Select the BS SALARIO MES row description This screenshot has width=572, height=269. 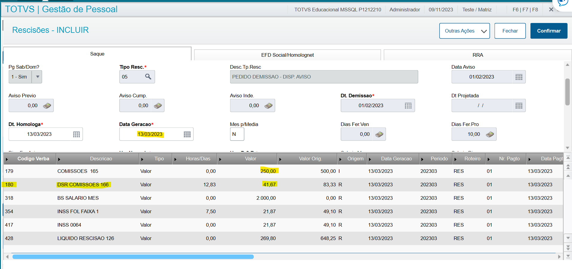(x=78, y=198)
